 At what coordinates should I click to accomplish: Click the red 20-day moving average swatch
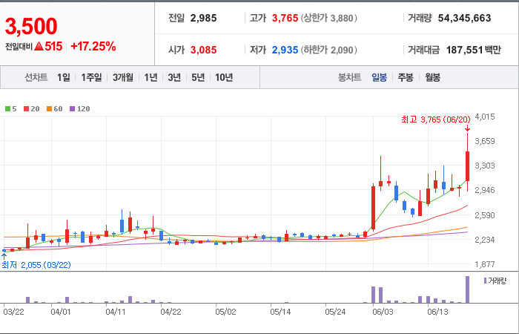point(26,108)
